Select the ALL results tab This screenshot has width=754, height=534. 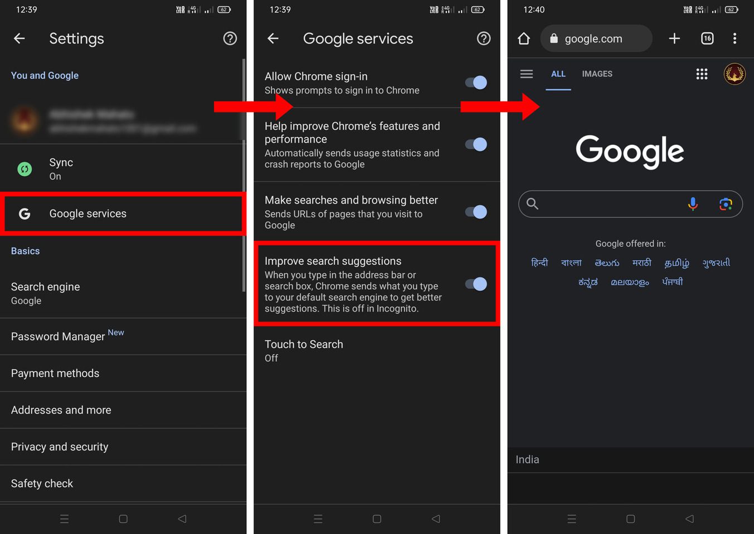(558, 74)
